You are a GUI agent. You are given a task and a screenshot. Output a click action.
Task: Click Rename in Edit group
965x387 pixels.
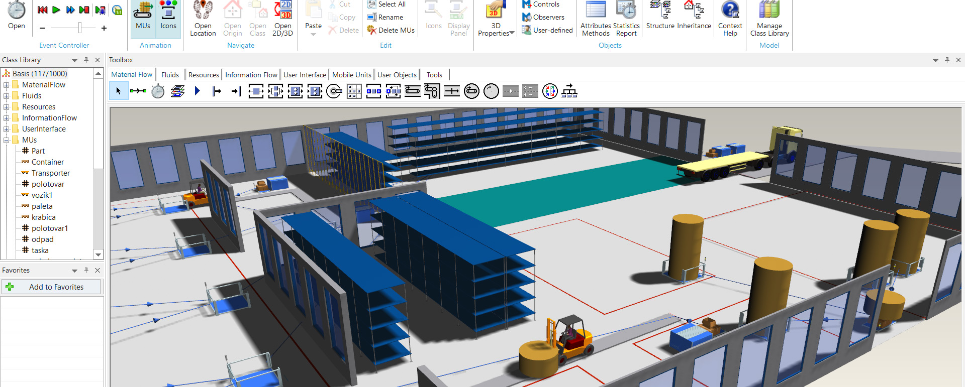click(385, 17)
